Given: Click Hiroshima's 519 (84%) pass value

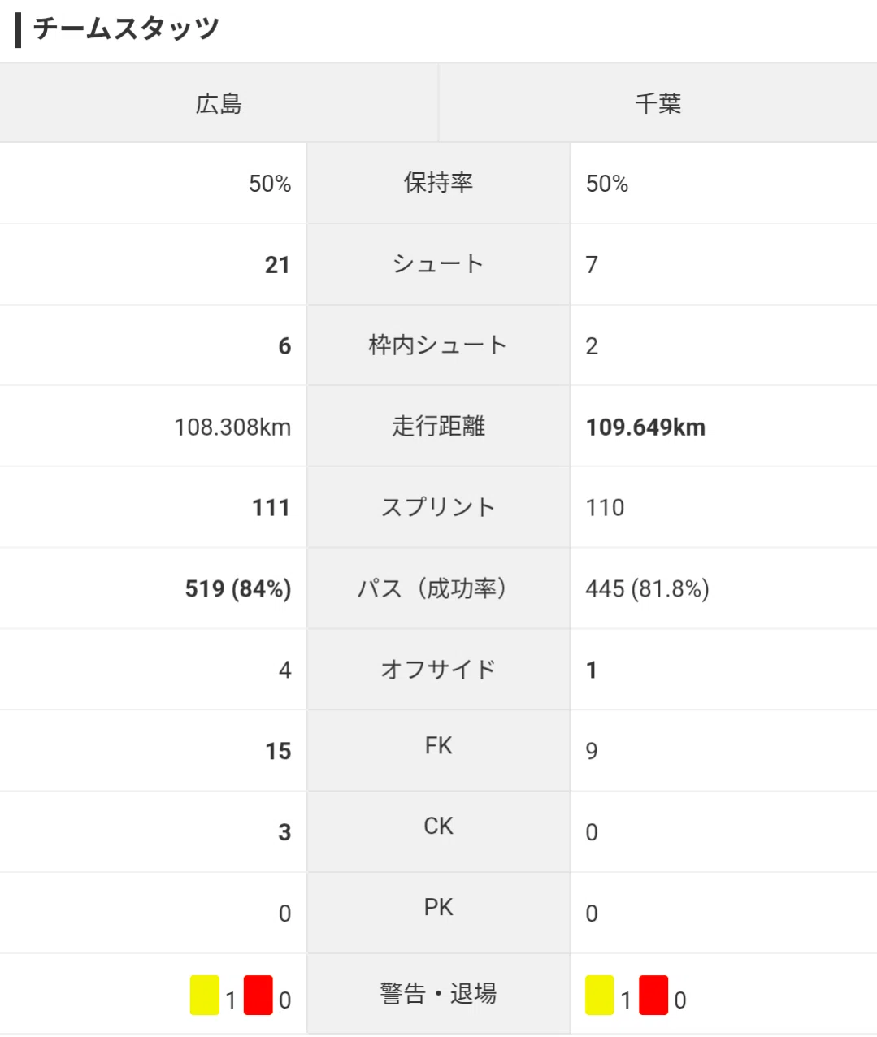Looking at the screenshot, I should pyautogui.click(x=238, y=589).
